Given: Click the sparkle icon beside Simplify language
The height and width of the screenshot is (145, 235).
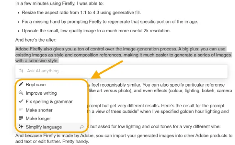Looking at the screenshot, I should [21, 127].
